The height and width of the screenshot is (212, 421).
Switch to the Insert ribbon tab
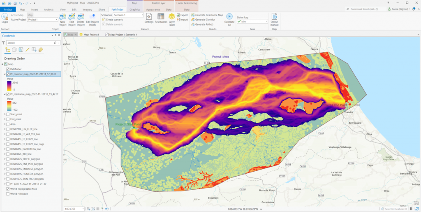click(x=35, y=9)
